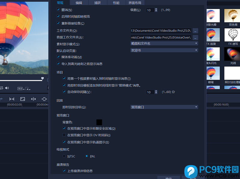Screen dimensions: 240x179
Task: Toggle 启用时间轴即時预览 checkbox
Action: tap(58, 16)
